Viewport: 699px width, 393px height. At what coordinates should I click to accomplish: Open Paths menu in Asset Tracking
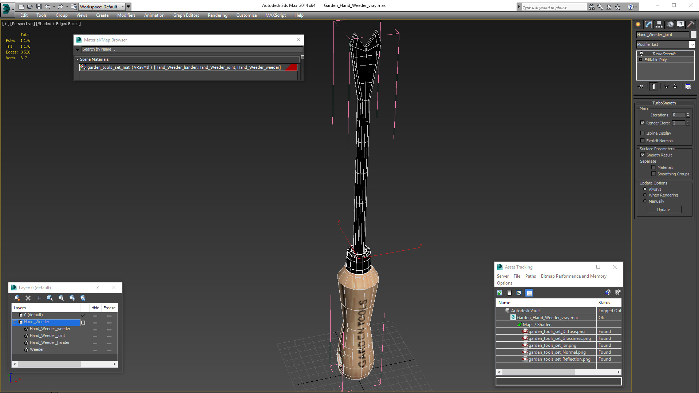click(530, 276)
